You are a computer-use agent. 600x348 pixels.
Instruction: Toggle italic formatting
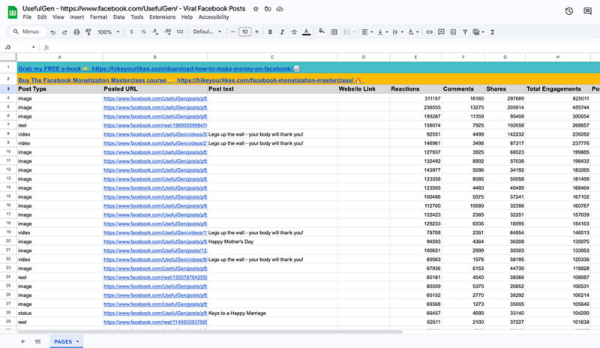pos(281,32)
